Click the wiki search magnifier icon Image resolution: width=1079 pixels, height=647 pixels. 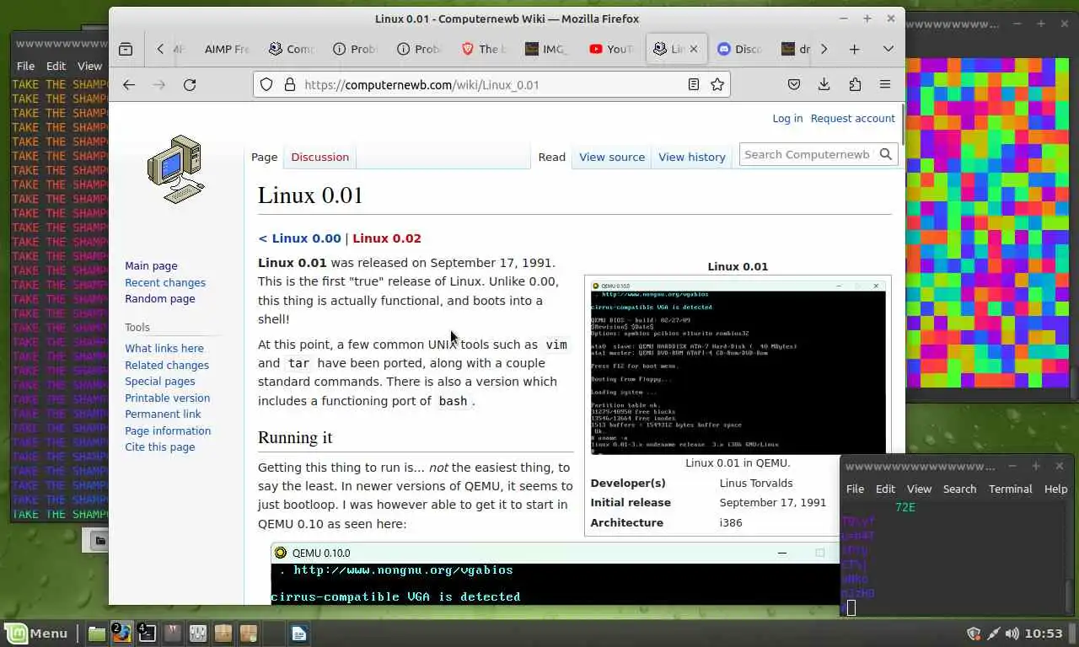click(886, 154)
